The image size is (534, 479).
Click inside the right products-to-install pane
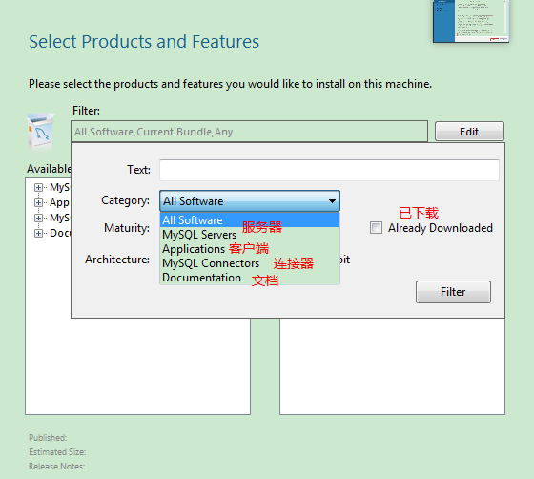pyautogui.click(x=392, y=366)
